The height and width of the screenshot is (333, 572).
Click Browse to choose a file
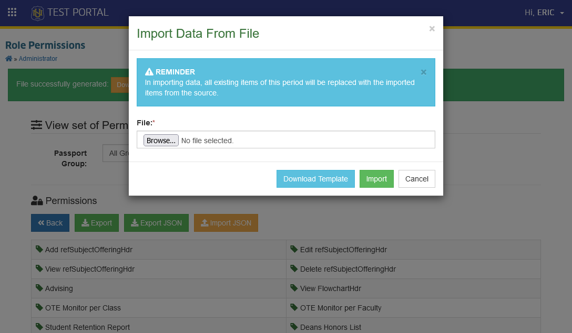click(161, 141)
